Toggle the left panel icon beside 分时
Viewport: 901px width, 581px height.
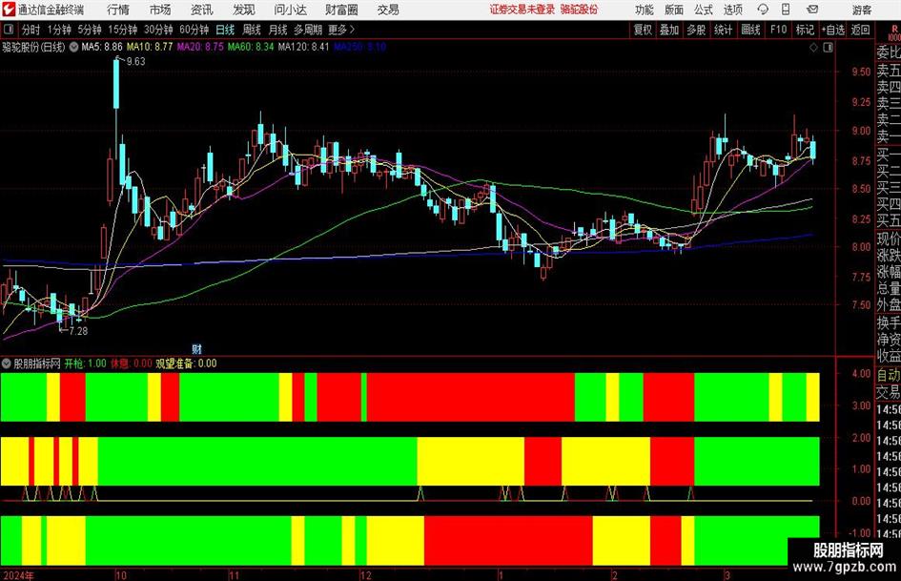click(x=9, y=30)
